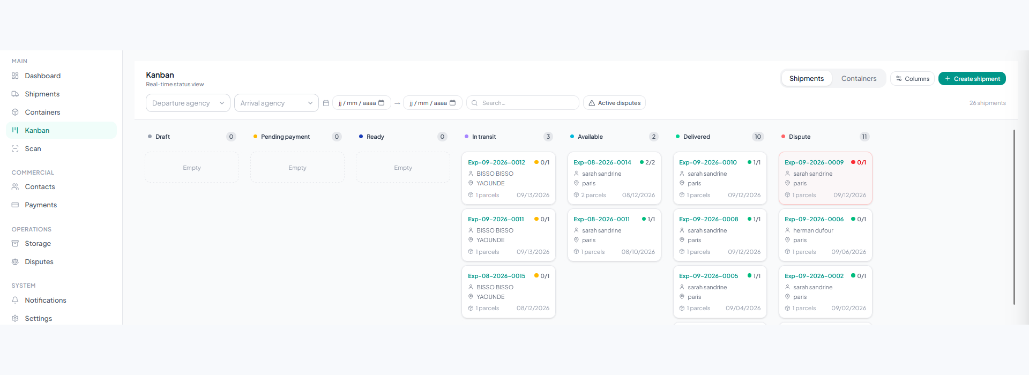This screenshot has height=375, width=1029.
Task: Click the Contacts people icon
Action: [15, 186]
